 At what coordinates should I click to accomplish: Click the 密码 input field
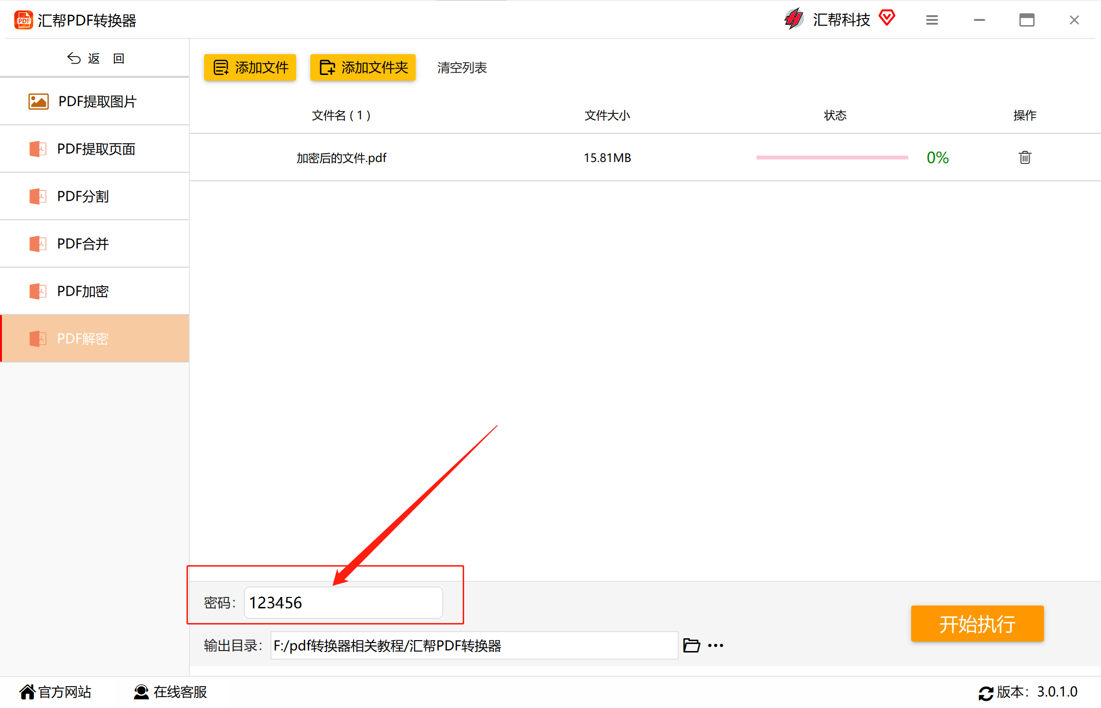344,602
